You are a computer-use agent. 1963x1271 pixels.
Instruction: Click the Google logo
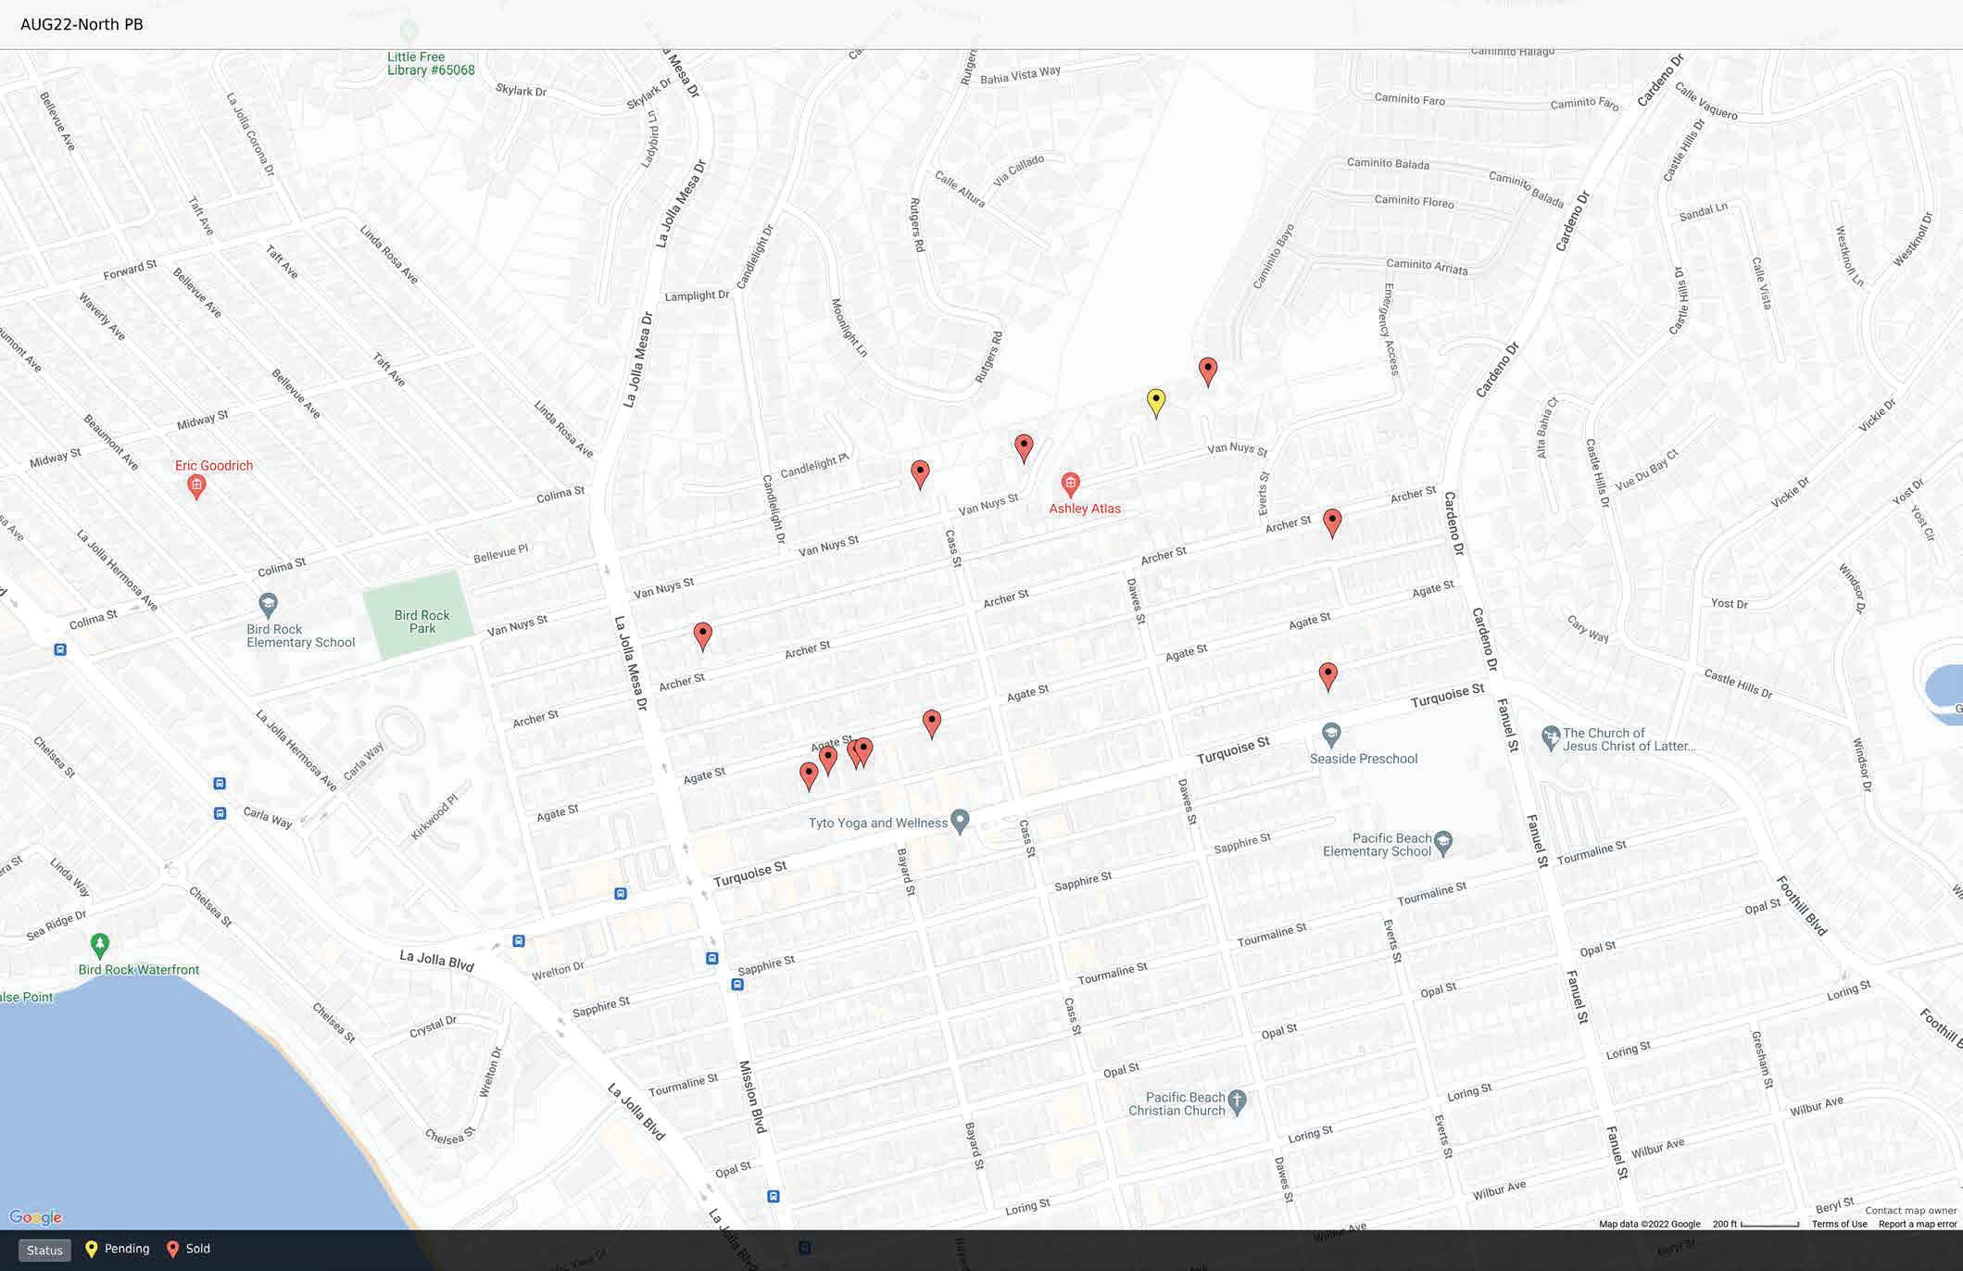[x=35, y=1217]
